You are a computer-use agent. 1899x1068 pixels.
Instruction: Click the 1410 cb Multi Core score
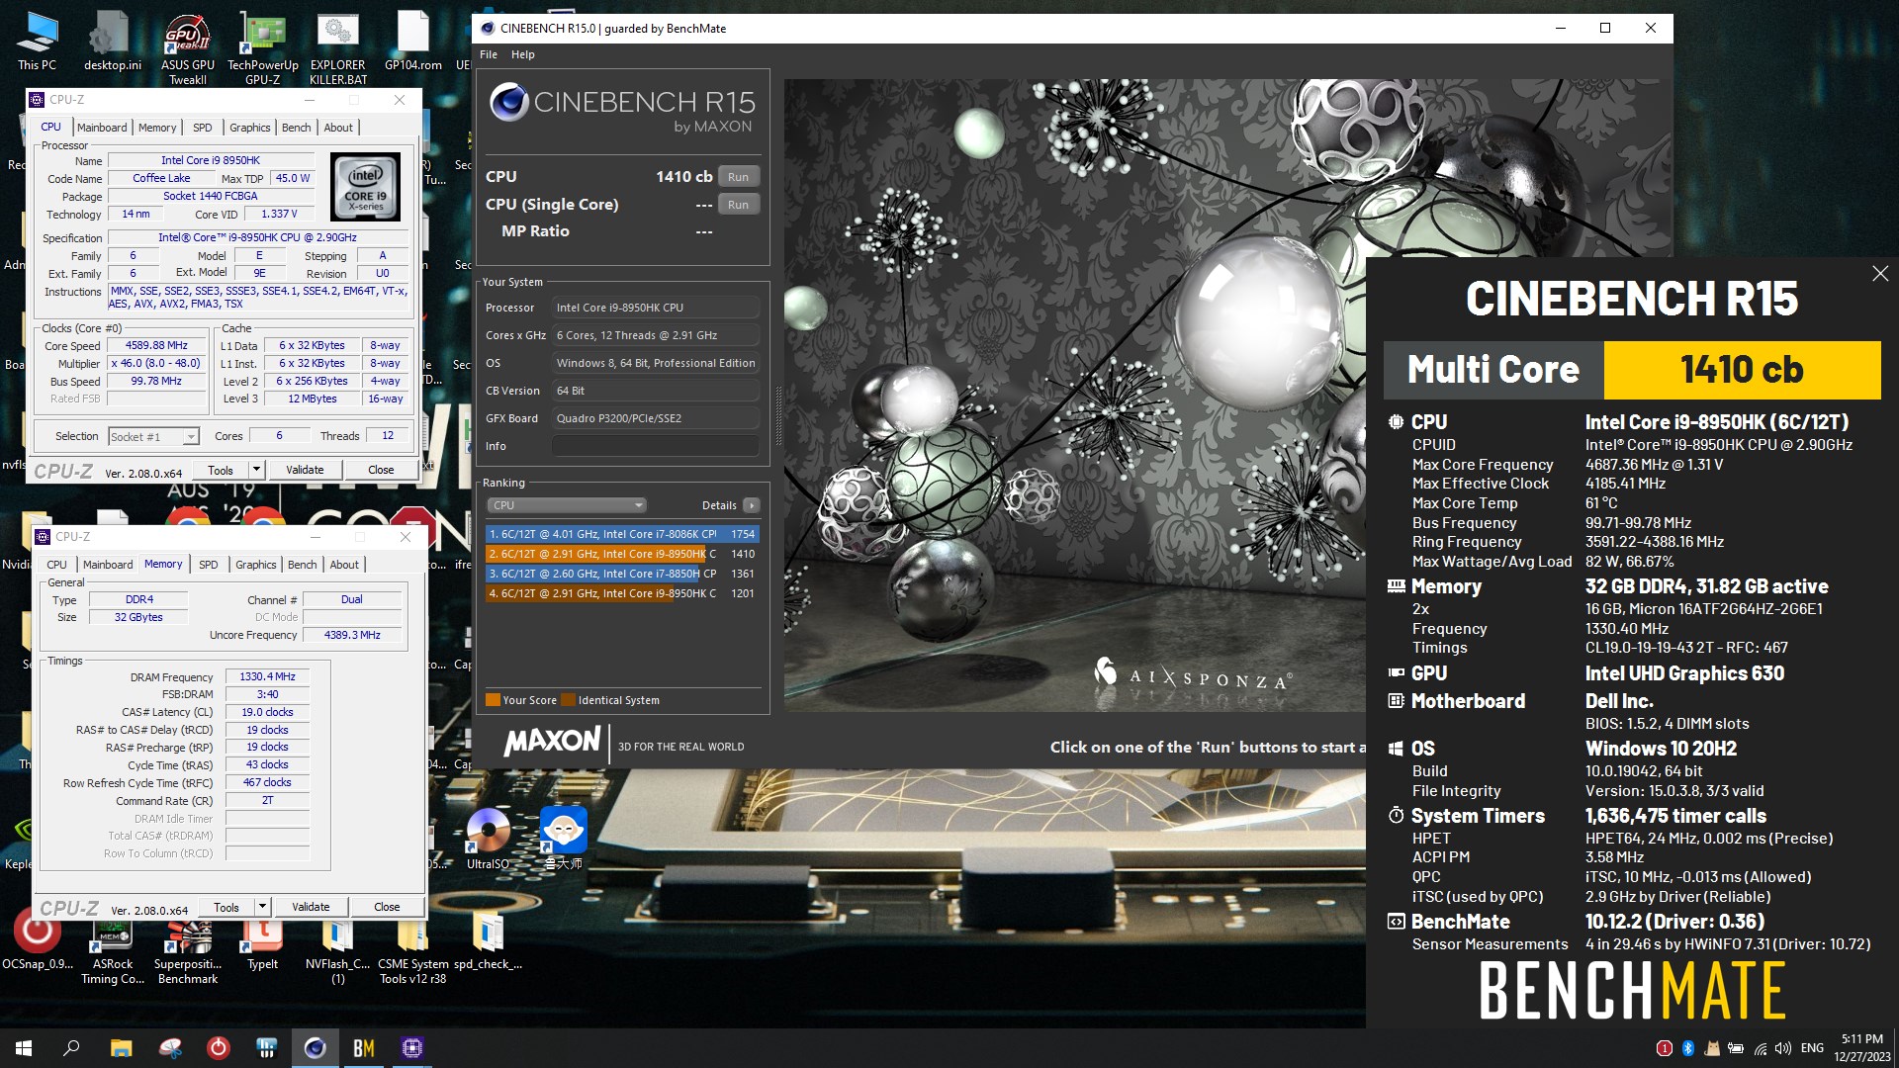[x=1741, y=370]
